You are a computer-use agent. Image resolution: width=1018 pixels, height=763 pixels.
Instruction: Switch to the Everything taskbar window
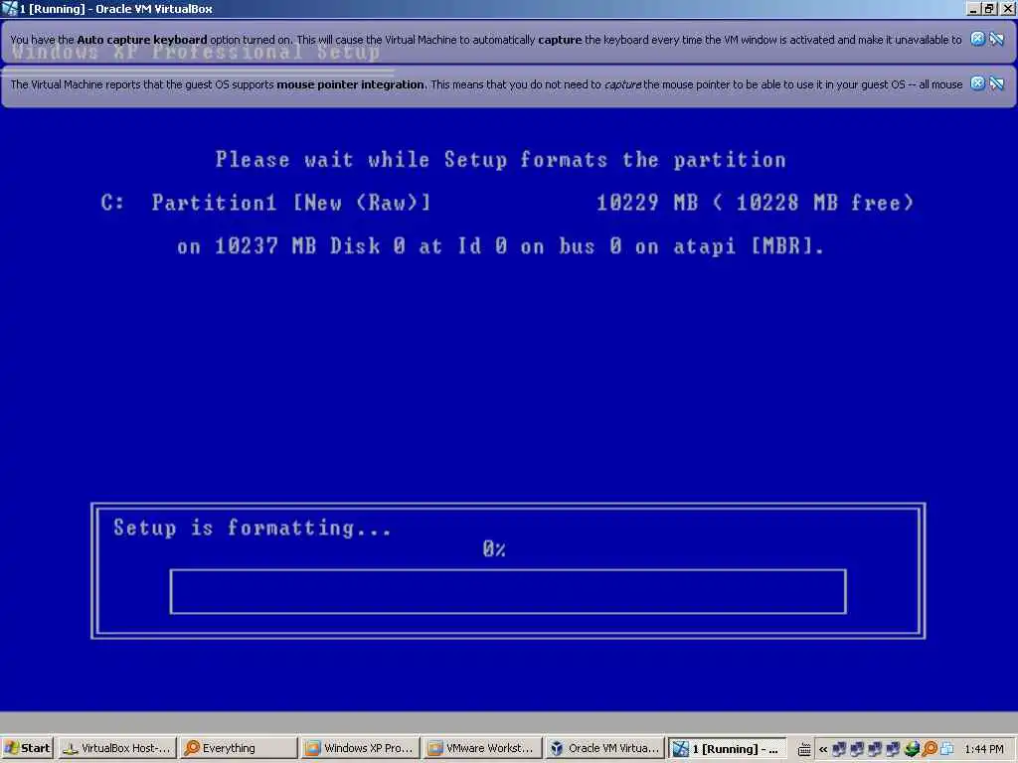(x=239, y=748)
